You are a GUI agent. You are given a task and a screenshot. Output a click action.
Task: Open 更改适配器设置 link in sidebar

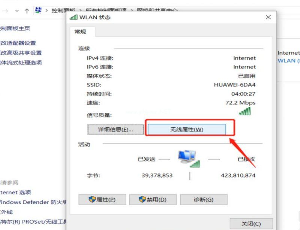(x=18, y=43)
